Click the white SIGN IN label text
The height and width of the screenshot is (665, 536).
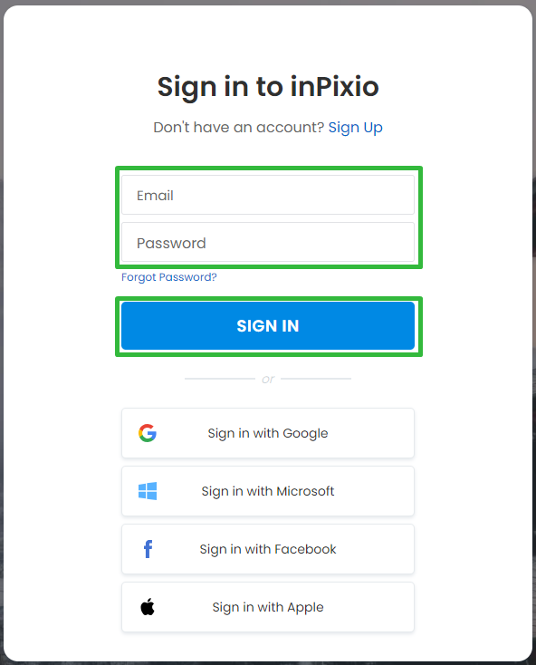(x=268, y=326)
